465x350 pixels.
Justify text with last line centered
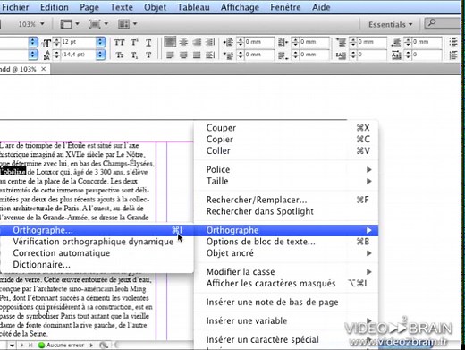(x=183, y=55)
